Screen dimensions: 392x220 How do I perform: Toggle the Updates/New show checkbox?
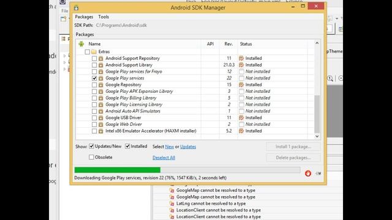point(91,146)
